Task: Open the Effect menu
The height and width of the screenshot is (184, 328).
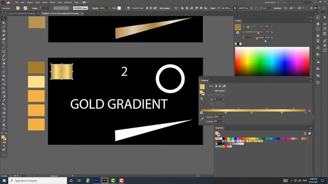Action: tap(52, 3)
